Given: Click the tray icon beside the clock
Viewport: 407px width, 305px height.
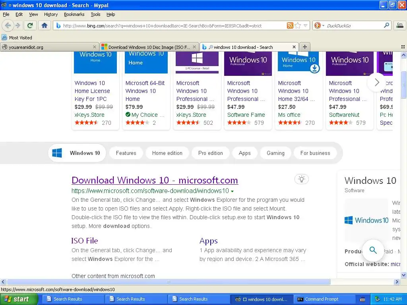Looking at the screenshot, I should (378, 299).
